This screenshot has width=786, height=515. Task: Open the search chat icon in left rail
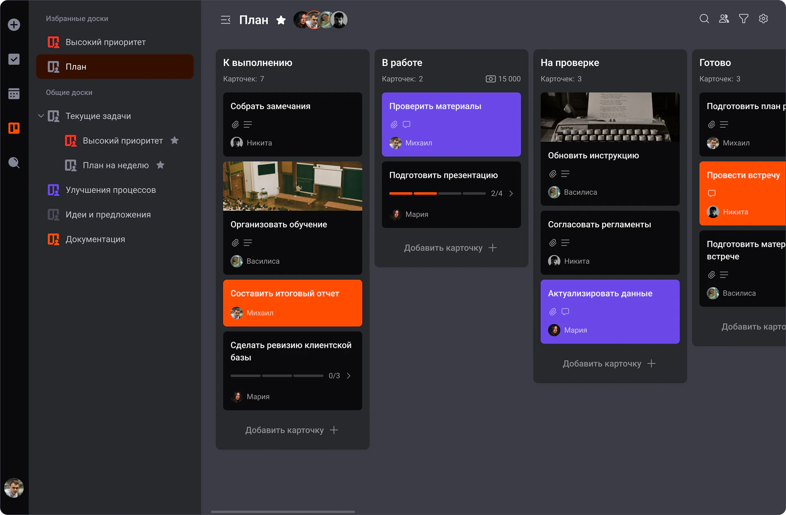14,163
